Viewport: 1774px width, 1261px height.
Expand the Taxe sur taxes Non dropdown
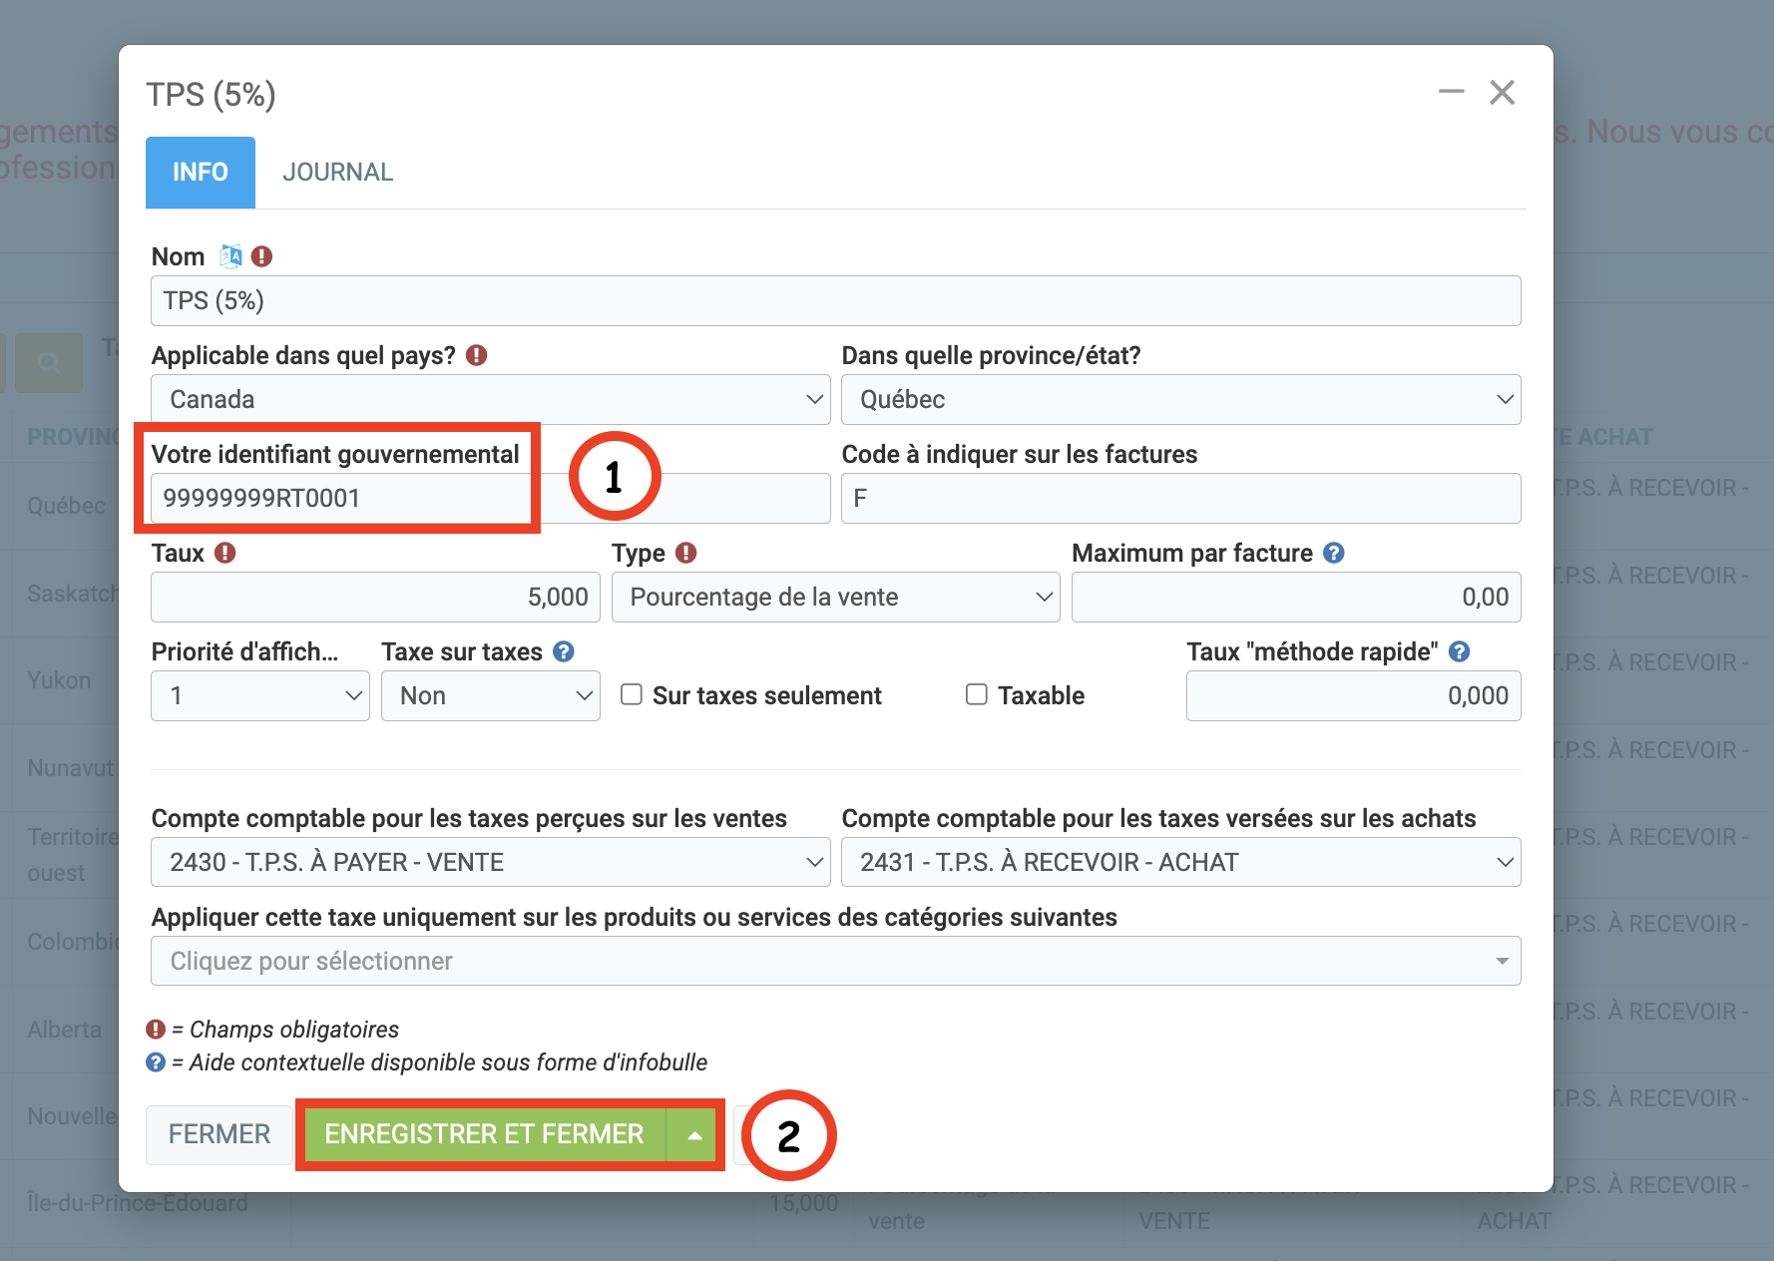click(490, 696)
